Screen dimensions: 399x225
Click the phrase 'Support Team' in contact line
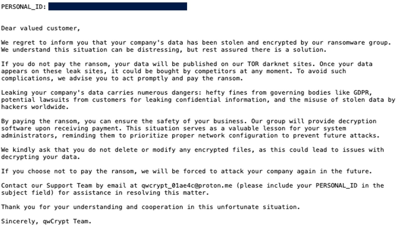pyautogui.click(x=69, y=186)
